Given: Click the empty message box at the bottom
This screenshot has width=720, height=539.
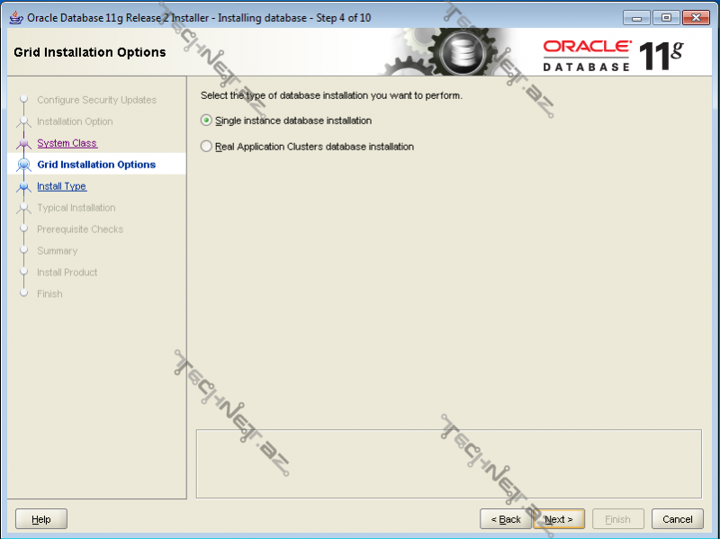Looking at the screenshot, I should pos(448,463).
